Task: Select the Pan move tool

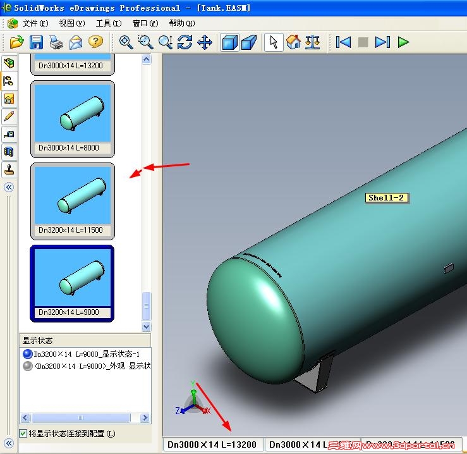Action: tap(205, 42)
